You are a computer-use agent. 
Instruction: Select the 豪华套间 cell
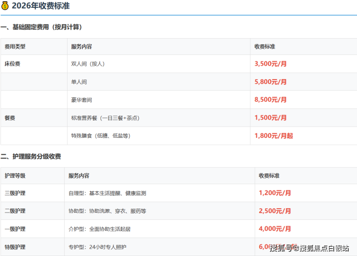(x=81, y=100)
